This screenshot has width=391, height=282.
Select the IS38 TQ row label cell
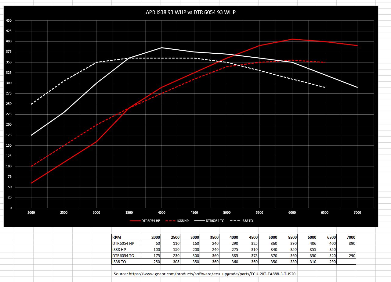coord(126,262)
